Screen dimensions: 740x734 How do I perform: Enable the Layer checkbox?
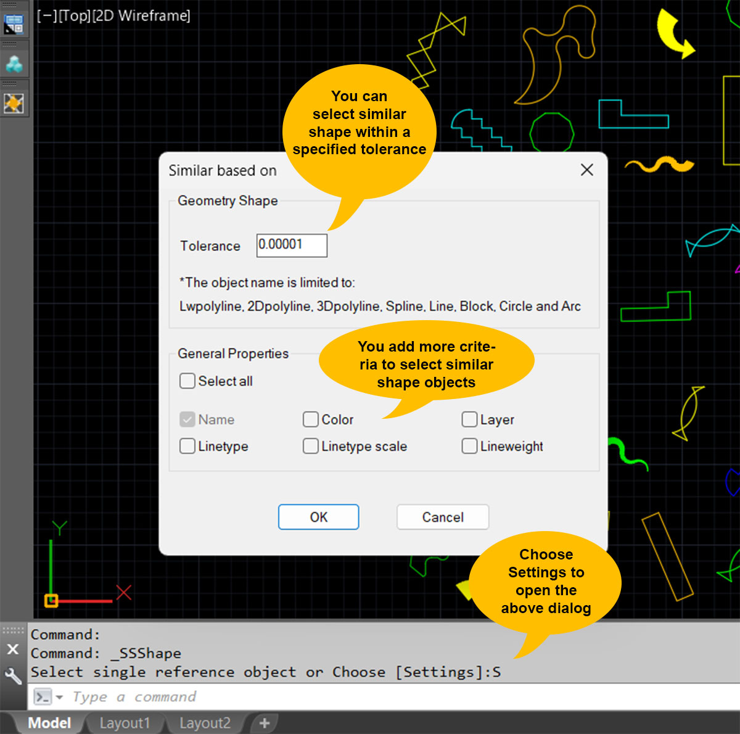click(470, 419)
